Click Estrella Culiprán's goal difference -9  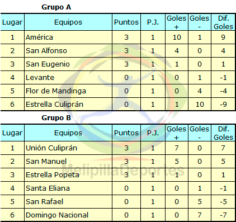click(x=223, y=105)
